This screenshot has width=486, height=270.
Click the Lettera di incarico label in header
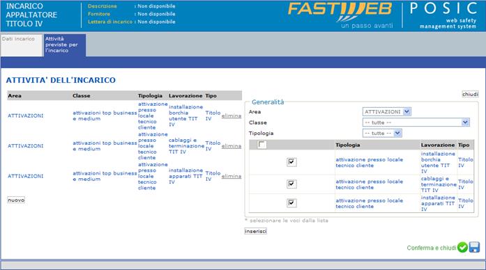110,22
